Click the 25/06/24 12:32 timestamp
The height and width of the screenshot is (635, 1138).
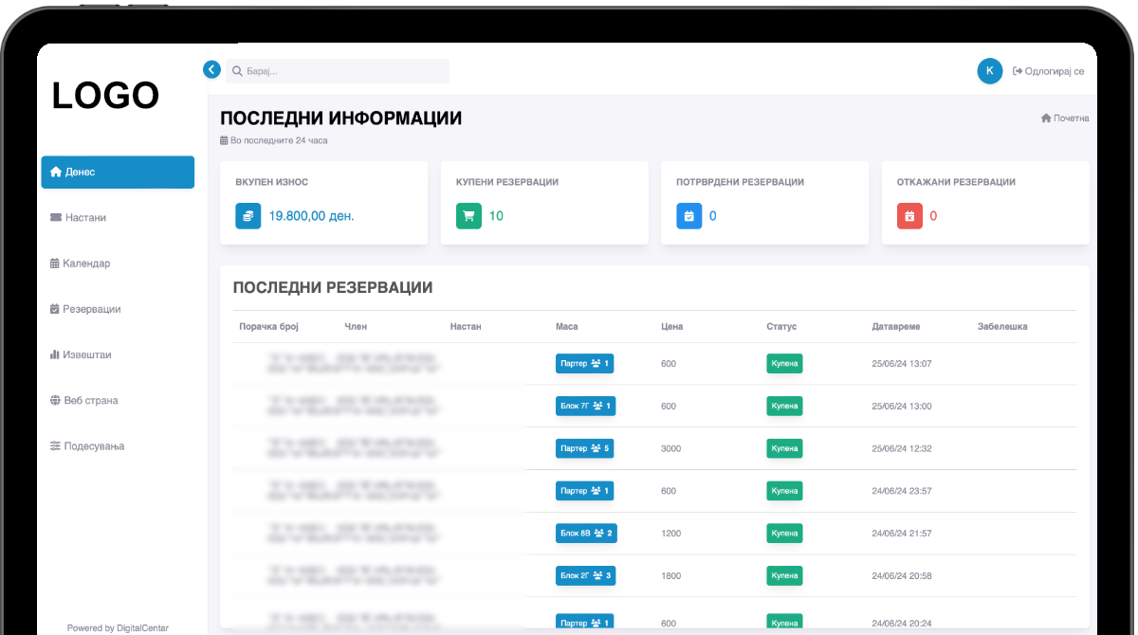[902, 448]
